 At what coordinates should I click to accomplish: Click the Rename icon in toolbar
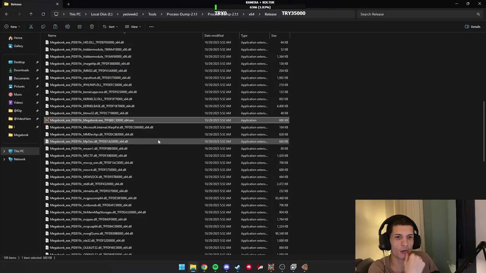click(x=68, y=27)
